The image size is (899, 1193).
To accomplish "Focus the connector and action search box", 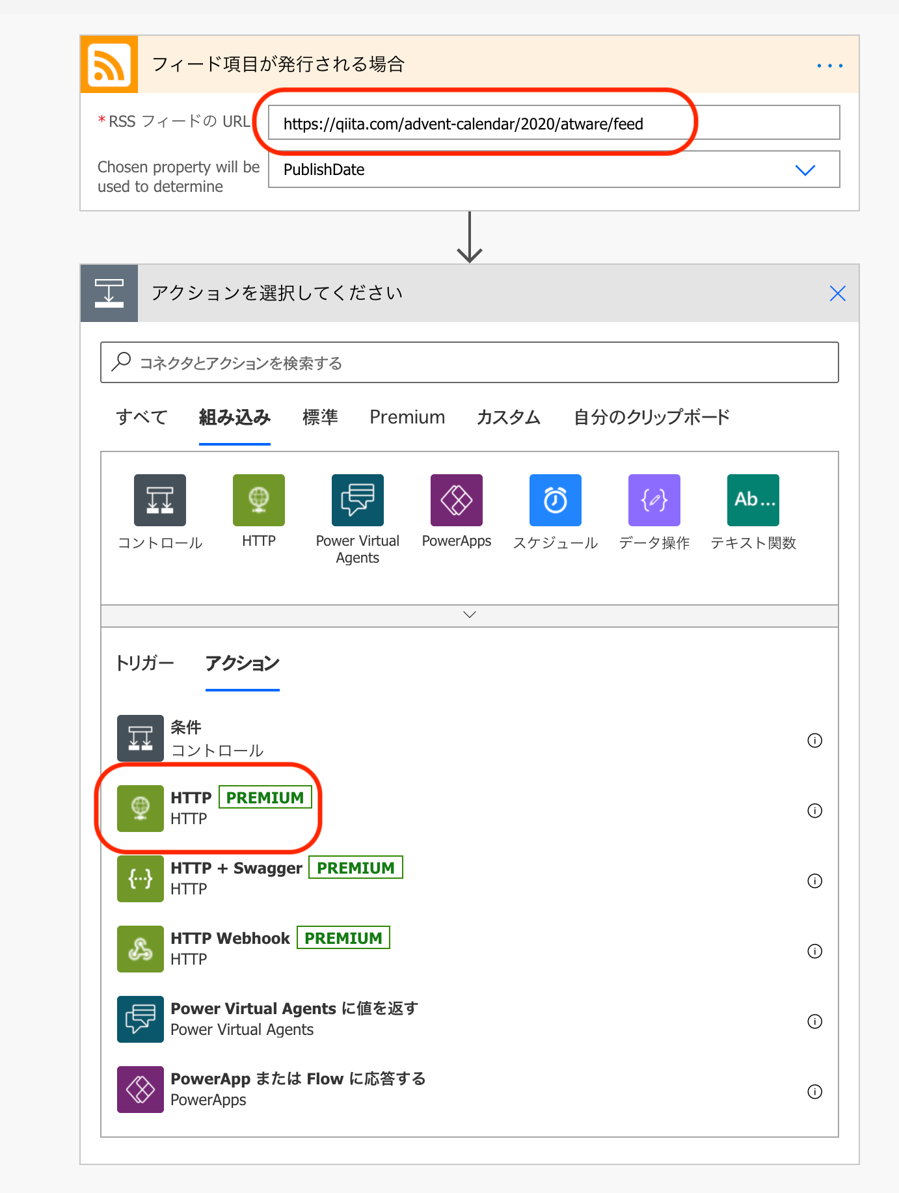I will [x=470, y=362].
